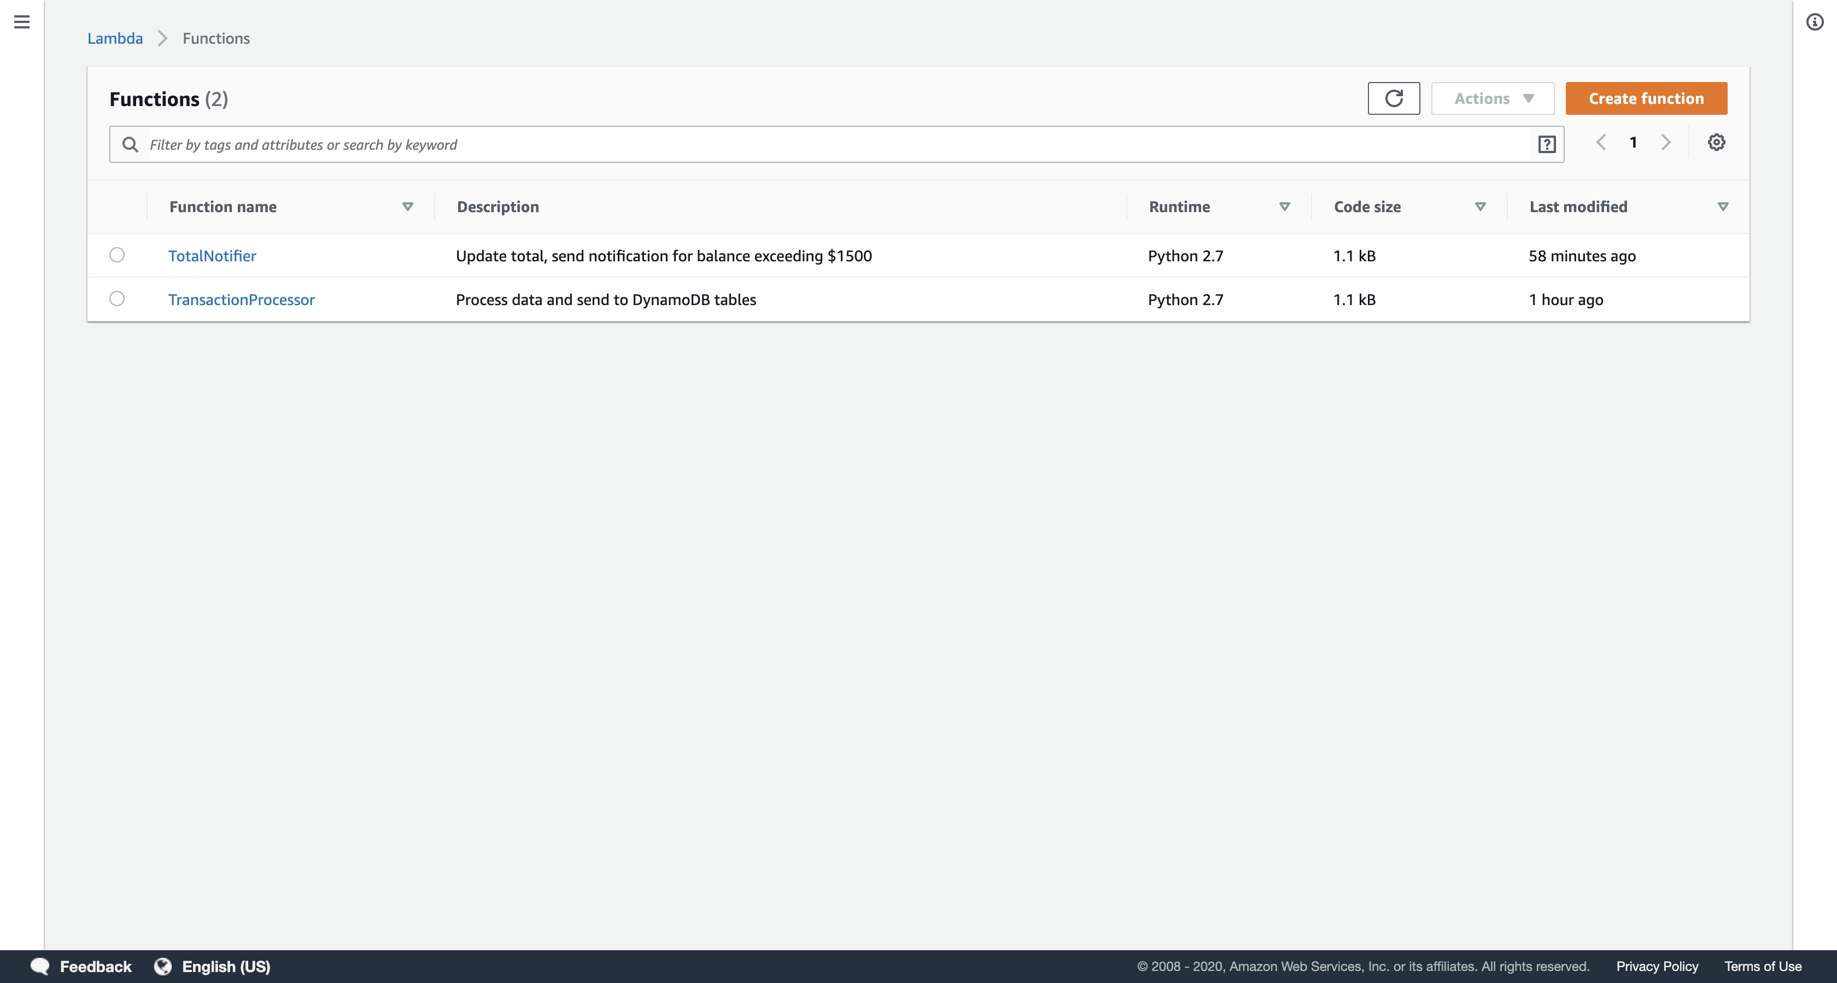1837x983 pixels.
Task: Click the Lambda breadcrumb link
Action: 115,38
